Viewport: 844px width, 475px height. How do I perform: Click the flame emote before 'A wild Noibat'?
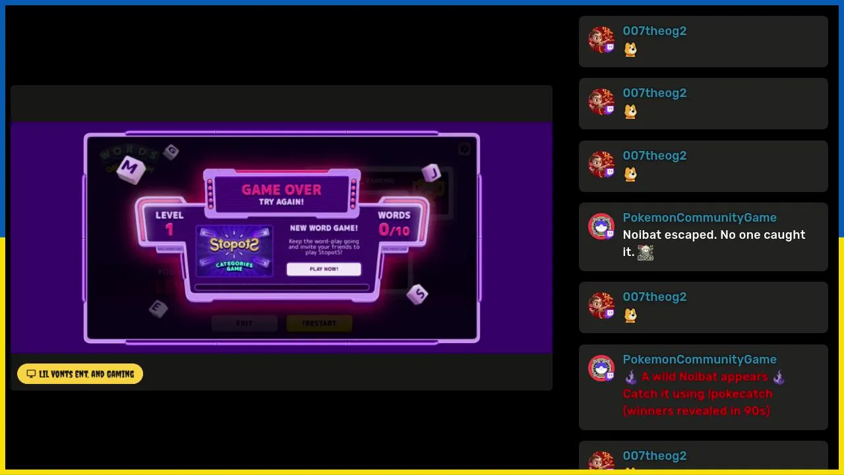pyautogui.click(x=630, y=377)
